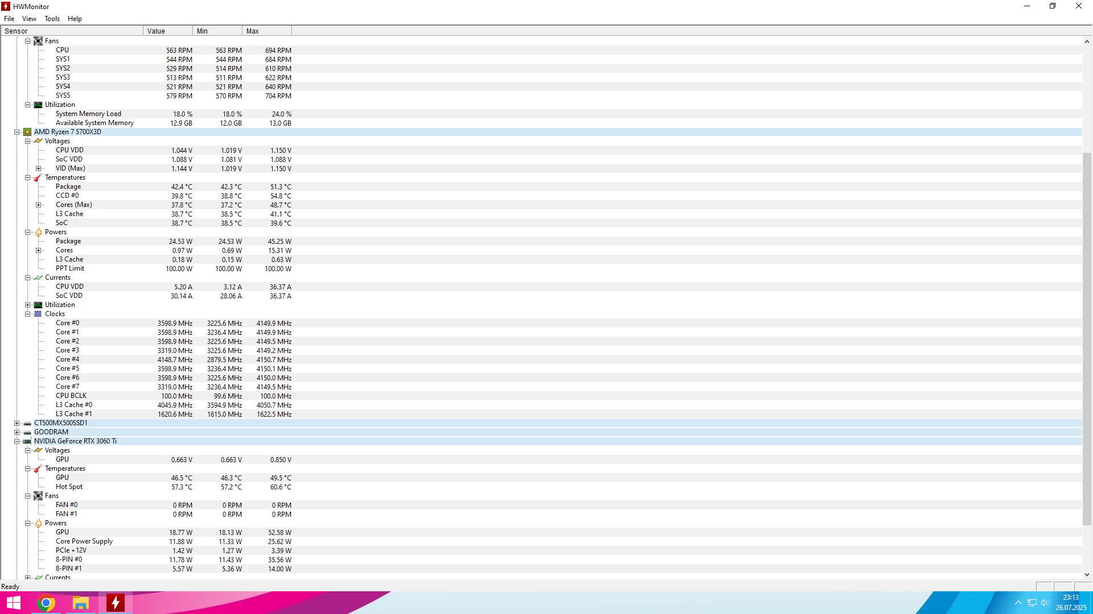
Task: Click the CT500MX500SSD1 drive icon
Action: coord(27,423)
